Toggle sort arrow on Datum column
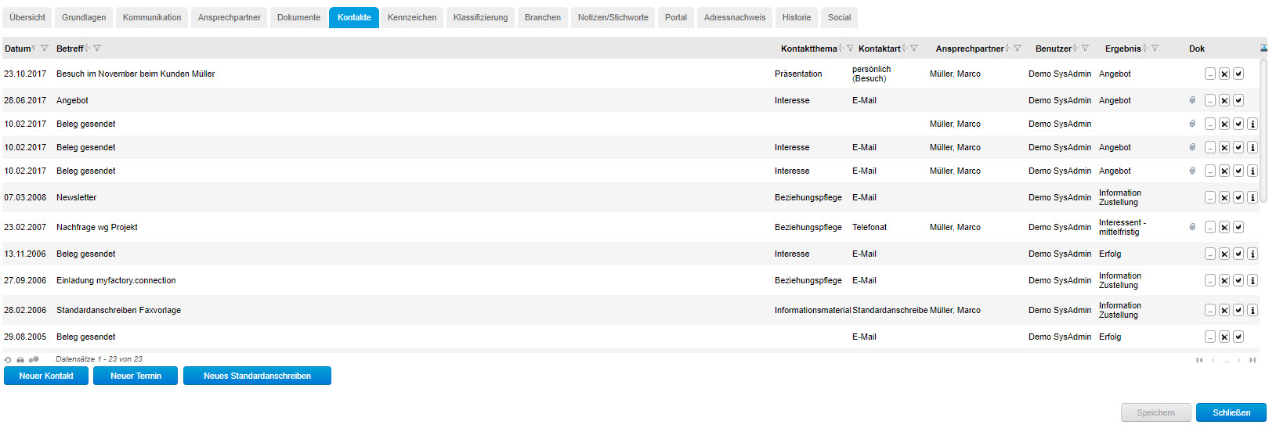 (x=34, y=49)
